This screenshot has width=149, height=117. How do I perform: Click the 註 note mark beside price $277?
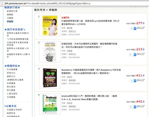[x=143, y=23]
